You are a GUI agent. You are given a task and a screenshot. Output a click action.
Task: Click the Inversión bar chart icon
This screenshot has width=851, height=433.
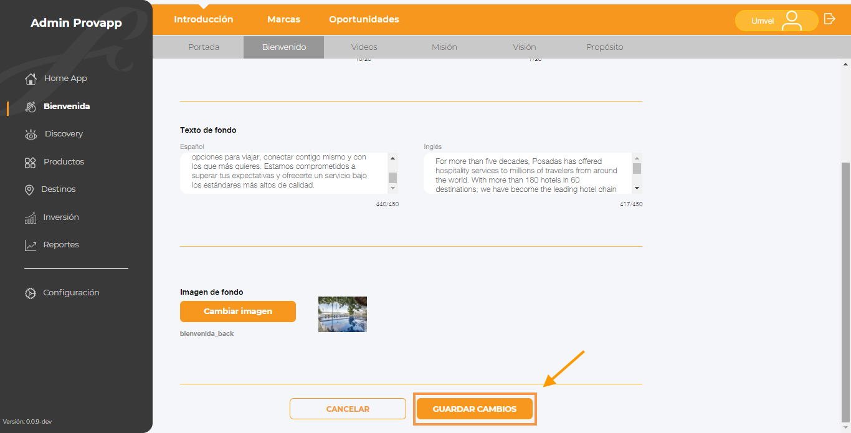pyautogui.click(x=30, y=218)
